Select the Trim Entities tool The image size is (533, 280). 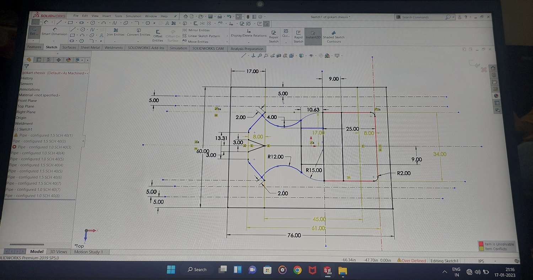115,32
